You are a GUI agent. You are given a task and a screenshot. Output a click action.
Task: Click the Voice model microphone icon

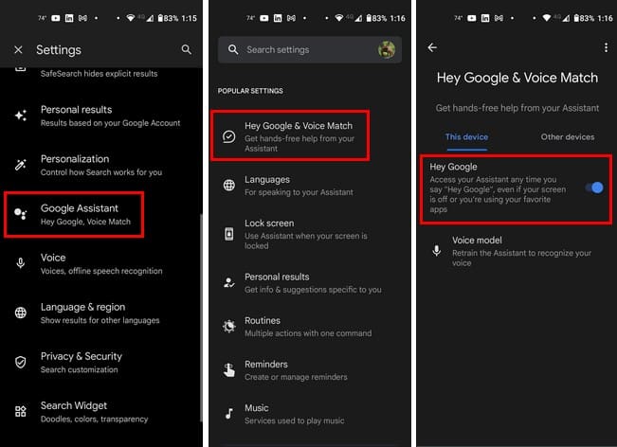click(436, 251)
